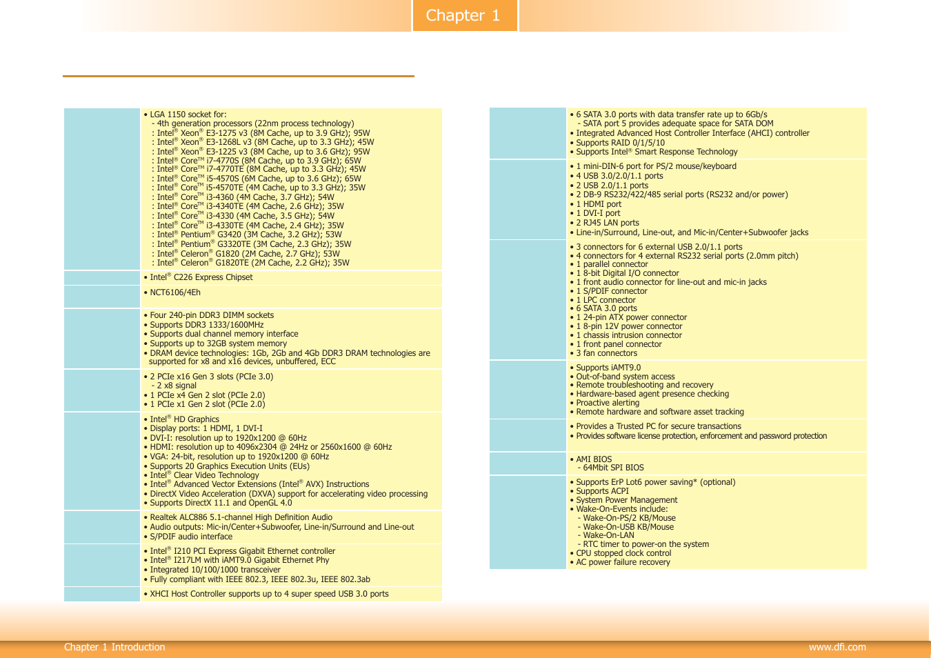Viewport: 931px width, 658px height.
Task: Select the "Intel HD Graphics" line
Action: [x=181, y=419]
